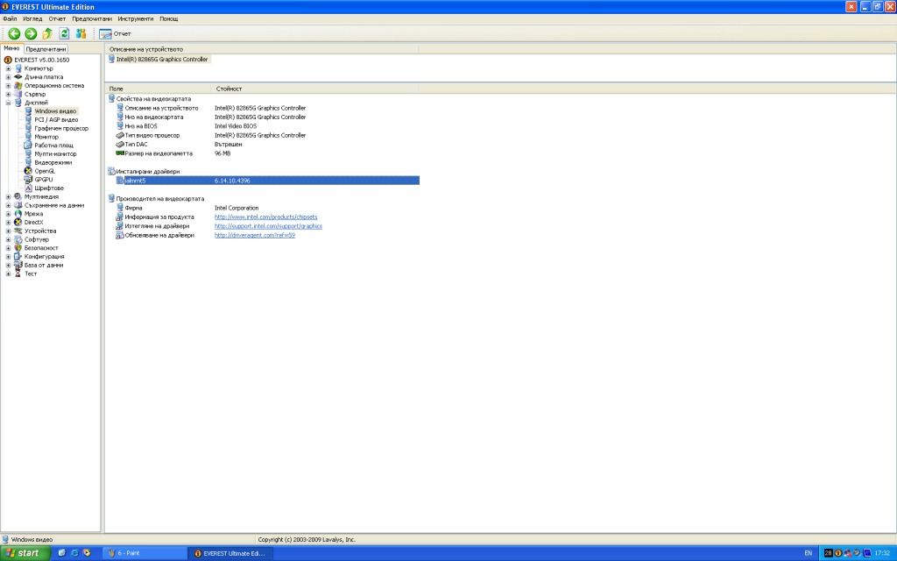Image resolution: width=897 pixels, height=561 pixels.
Task: Collapse the Дисплей tree node
Action: click(x=8, y=103)
